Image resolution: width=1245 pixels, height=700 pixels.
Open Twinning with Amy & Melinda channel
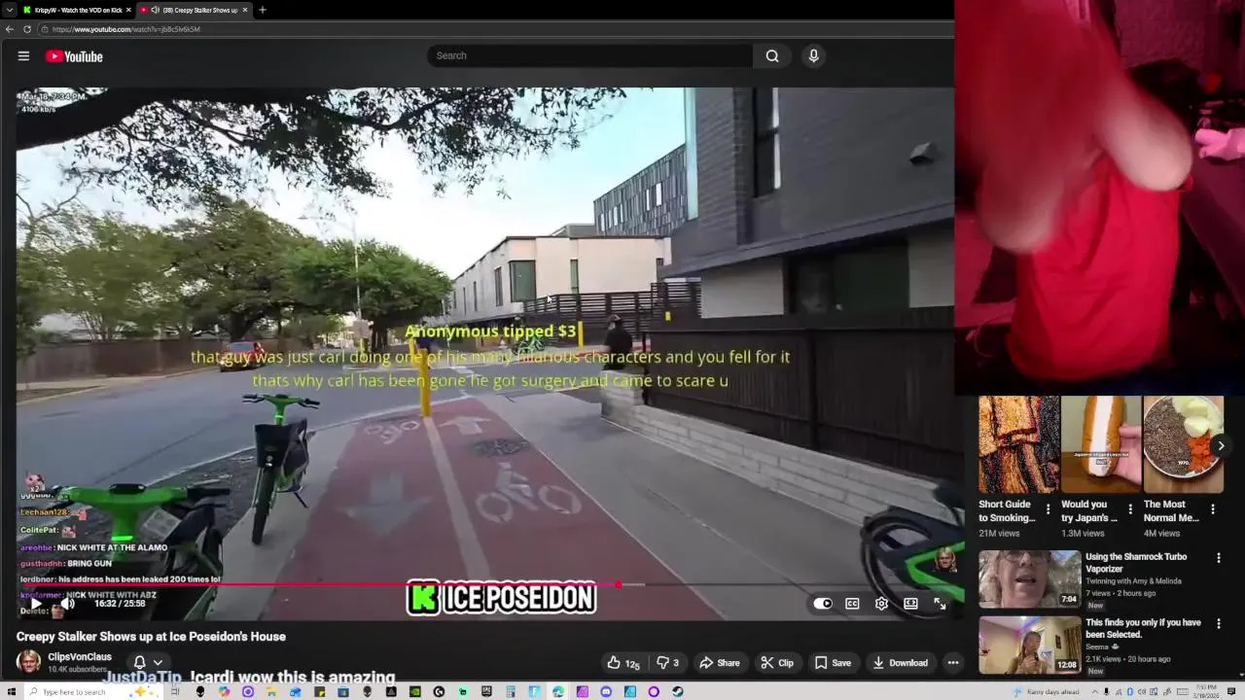(1133, 581)
